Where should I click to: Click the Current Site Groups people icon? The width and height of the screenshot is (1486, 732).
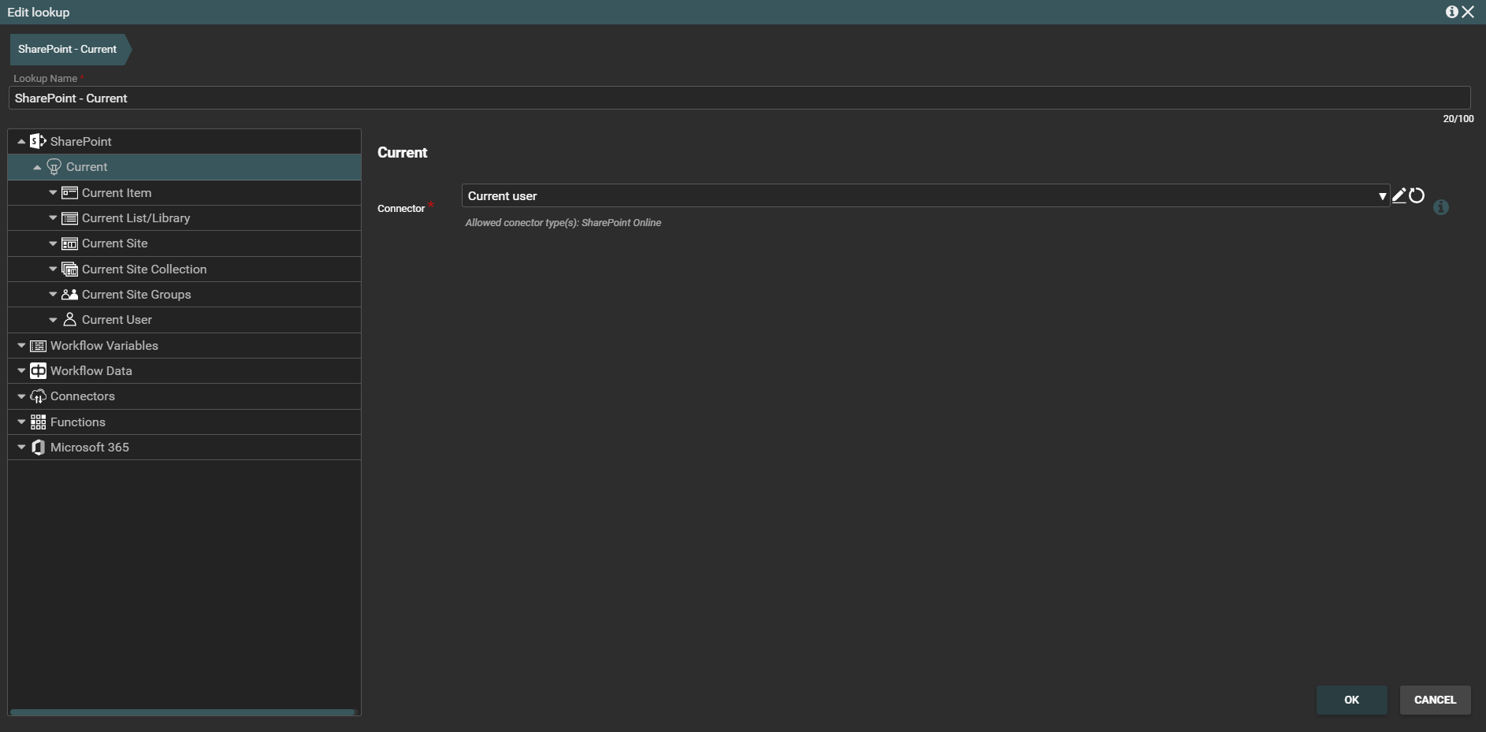coord(69,295)
